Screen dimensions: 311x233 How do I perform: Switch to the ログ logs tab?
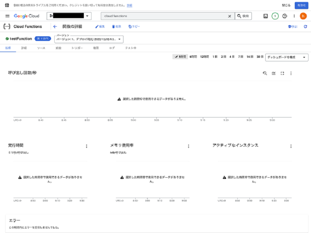point(112,48)
